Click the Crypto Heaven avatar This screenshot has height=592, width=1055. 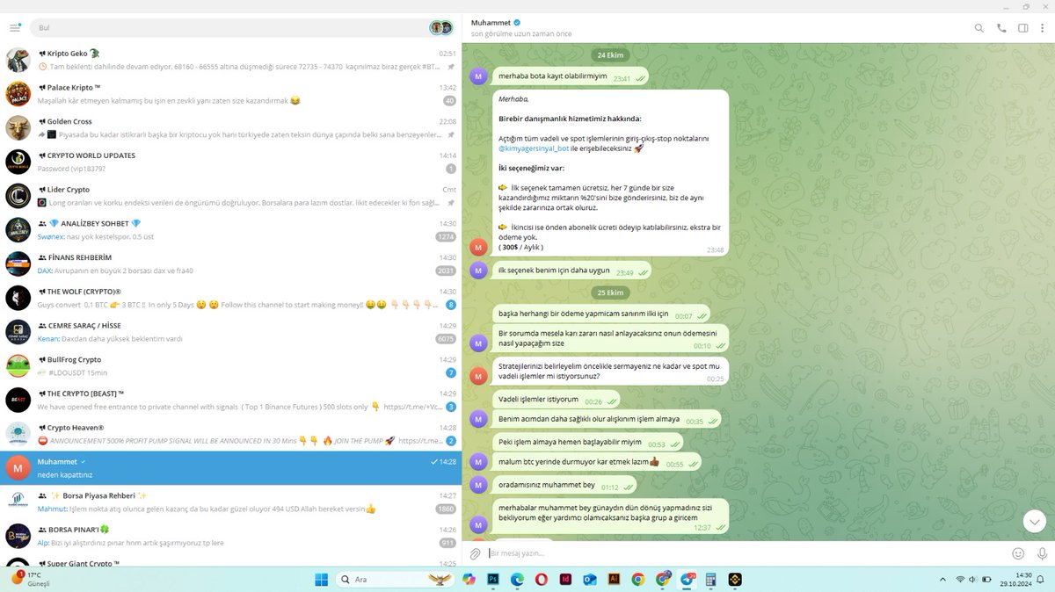[x=18, y=434]
